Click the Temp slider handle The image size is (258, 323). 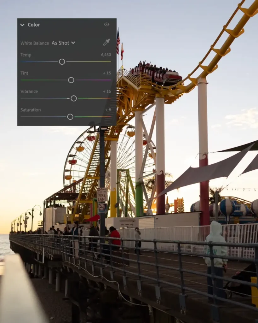tap(62, 62)
